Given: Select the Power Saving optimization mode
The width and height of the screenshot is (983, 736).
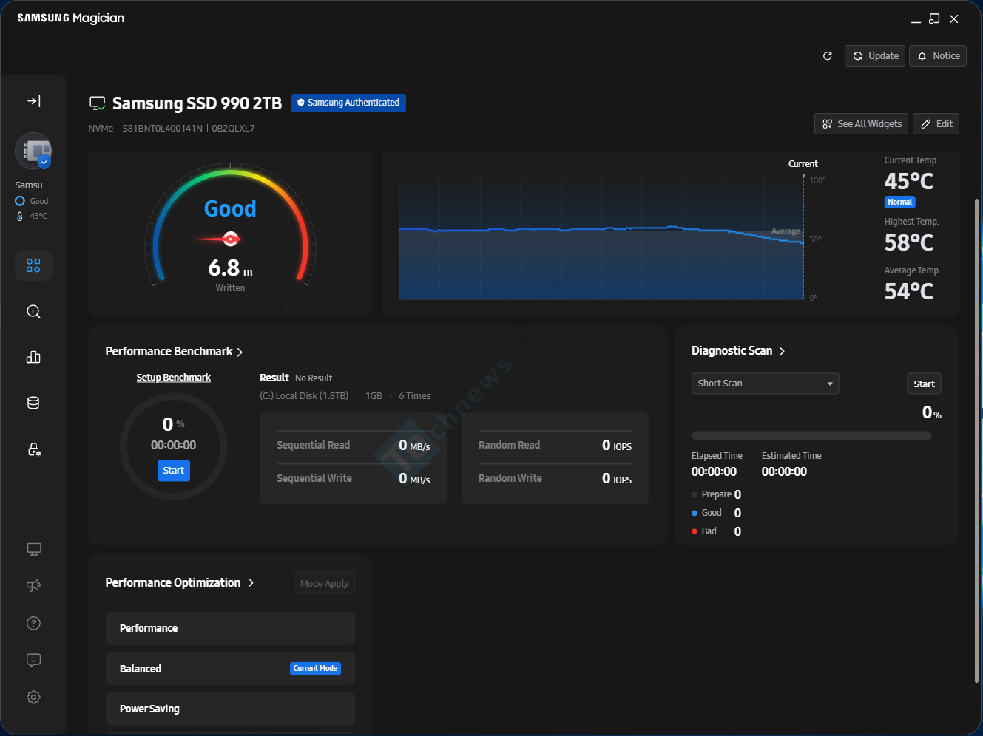Looking at the screenshot, I should pos(230,709).
